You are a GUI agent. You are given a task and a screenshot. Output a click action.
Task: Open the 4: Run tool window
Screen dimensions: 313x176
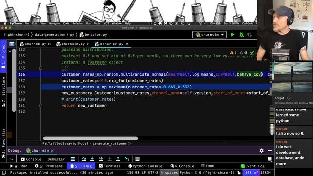tap(19, 166)
